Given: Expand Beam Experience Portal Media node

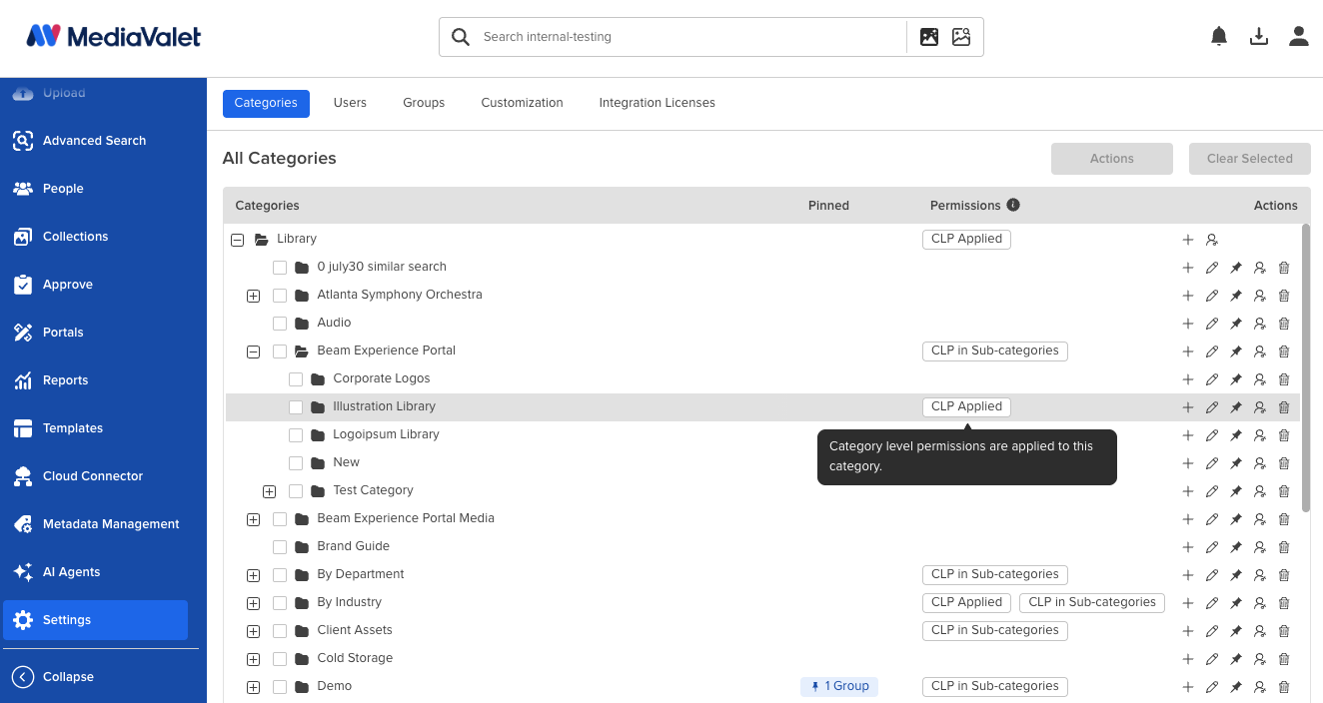Looking at the screenshot, I should (253, 519).
